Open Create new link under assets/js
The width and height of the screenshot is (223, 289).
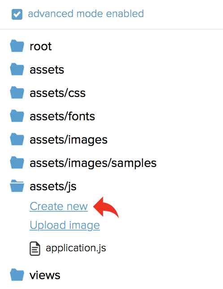point(59,206)
